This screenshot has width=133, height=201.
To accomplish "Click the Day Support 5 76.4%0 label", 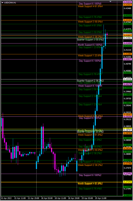I will (x=90, y=188).
